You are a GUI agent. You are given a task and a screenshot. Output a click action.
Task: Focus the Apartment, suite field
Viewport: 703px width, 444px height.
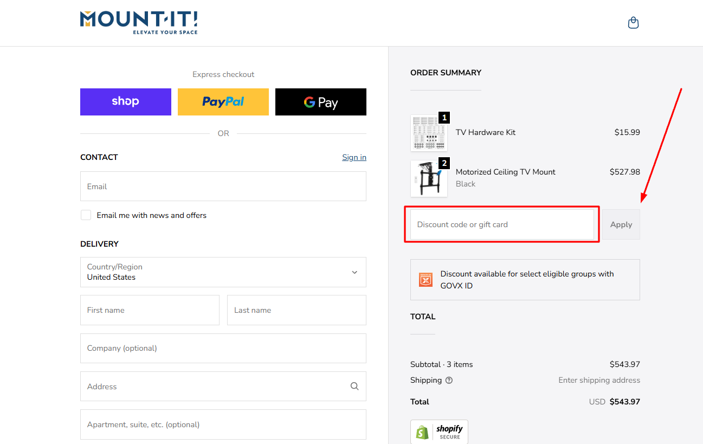223,424
